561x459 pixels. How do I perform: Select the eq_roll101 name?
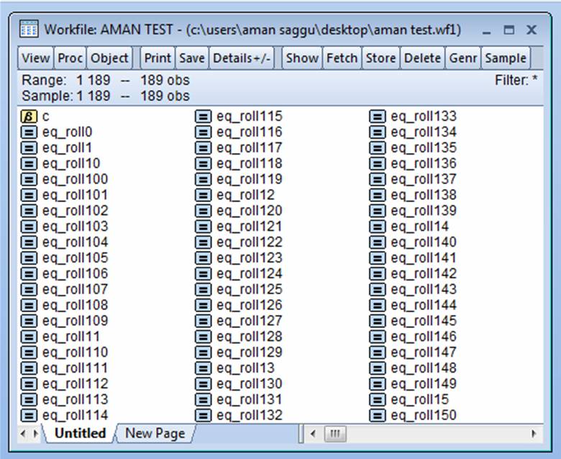click(75, 196)
